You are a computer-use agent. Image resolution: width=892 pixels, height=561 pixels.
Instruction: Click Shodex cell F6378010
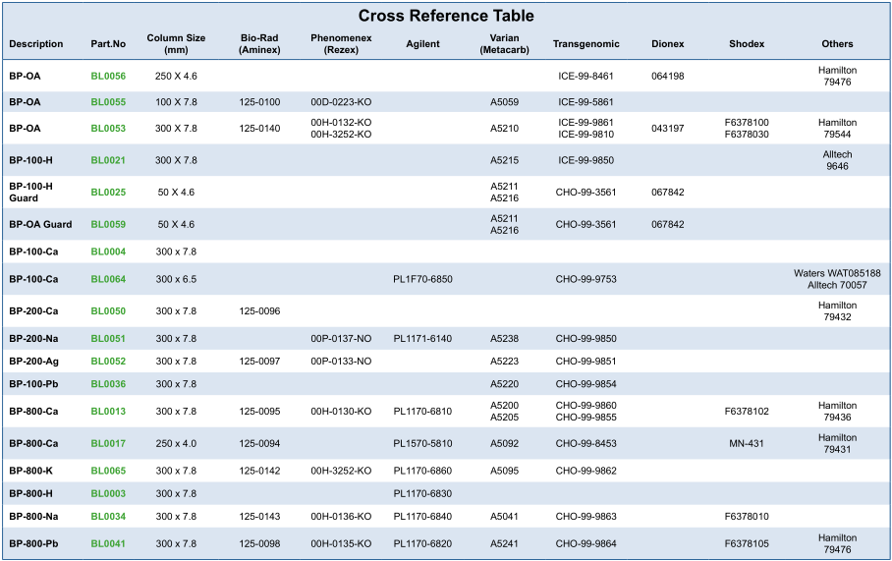747,517
